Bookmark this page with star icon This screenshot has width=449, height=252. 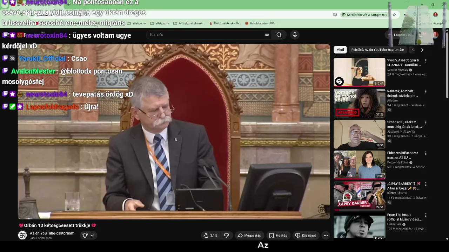(394, 15)
